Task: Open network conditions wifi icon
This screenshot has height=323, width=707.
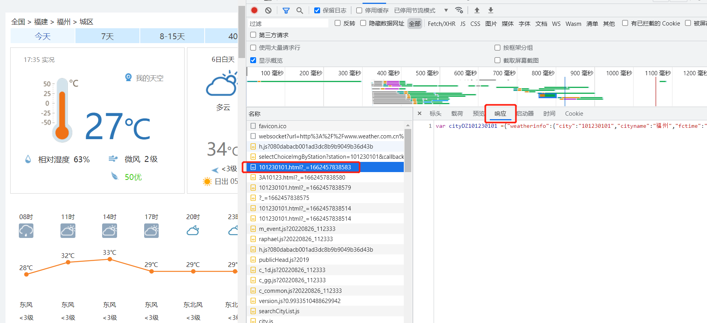Action: 459,10
